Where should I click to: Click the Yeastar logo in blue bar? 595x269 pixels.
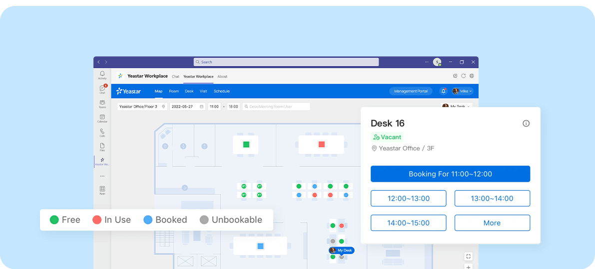(x=128, y=91)
